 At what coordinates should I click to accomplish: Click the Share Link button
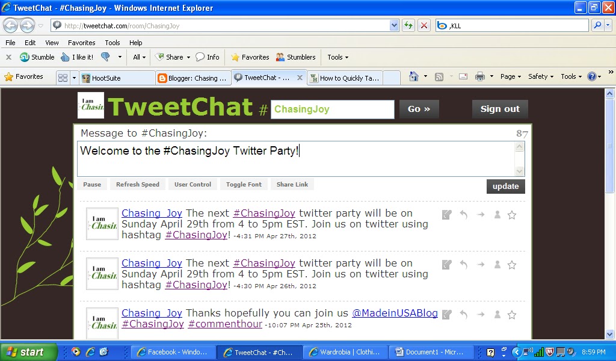292,184
